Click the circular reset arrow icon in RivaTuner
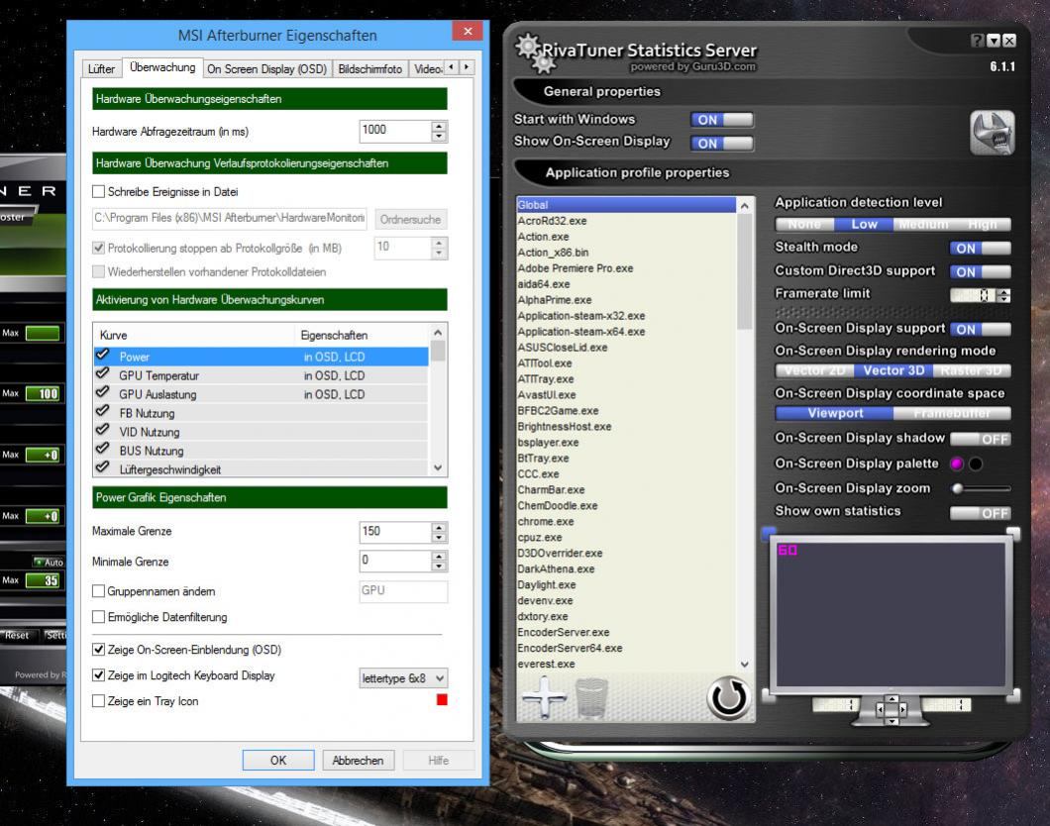This screenshot has height=826, width=1050. 728,698
